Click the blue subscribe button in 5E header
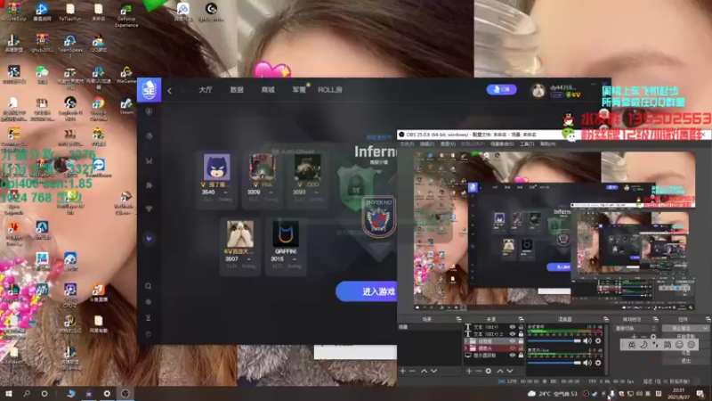This screenshot has height=401, width=712. (x=501, y=90)
